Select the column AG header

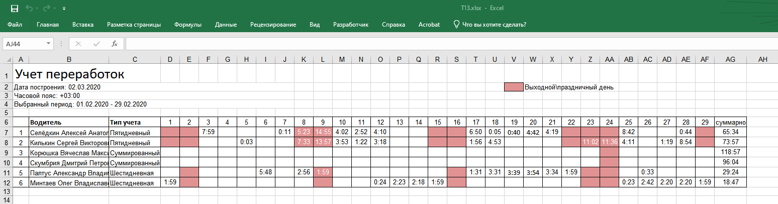[x=730, y=60]
